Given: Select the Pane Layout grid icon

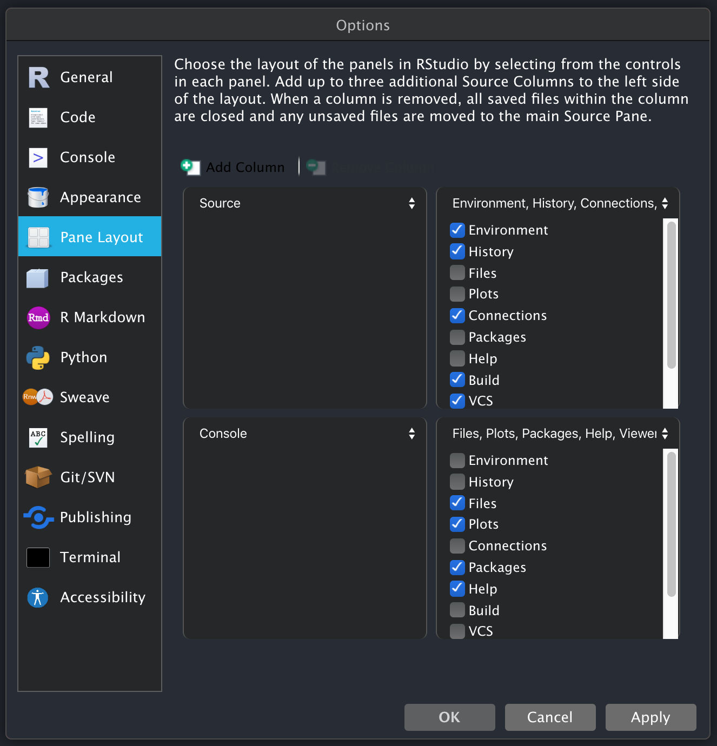Looking at the screenshot, I should [x=37, y=237].
